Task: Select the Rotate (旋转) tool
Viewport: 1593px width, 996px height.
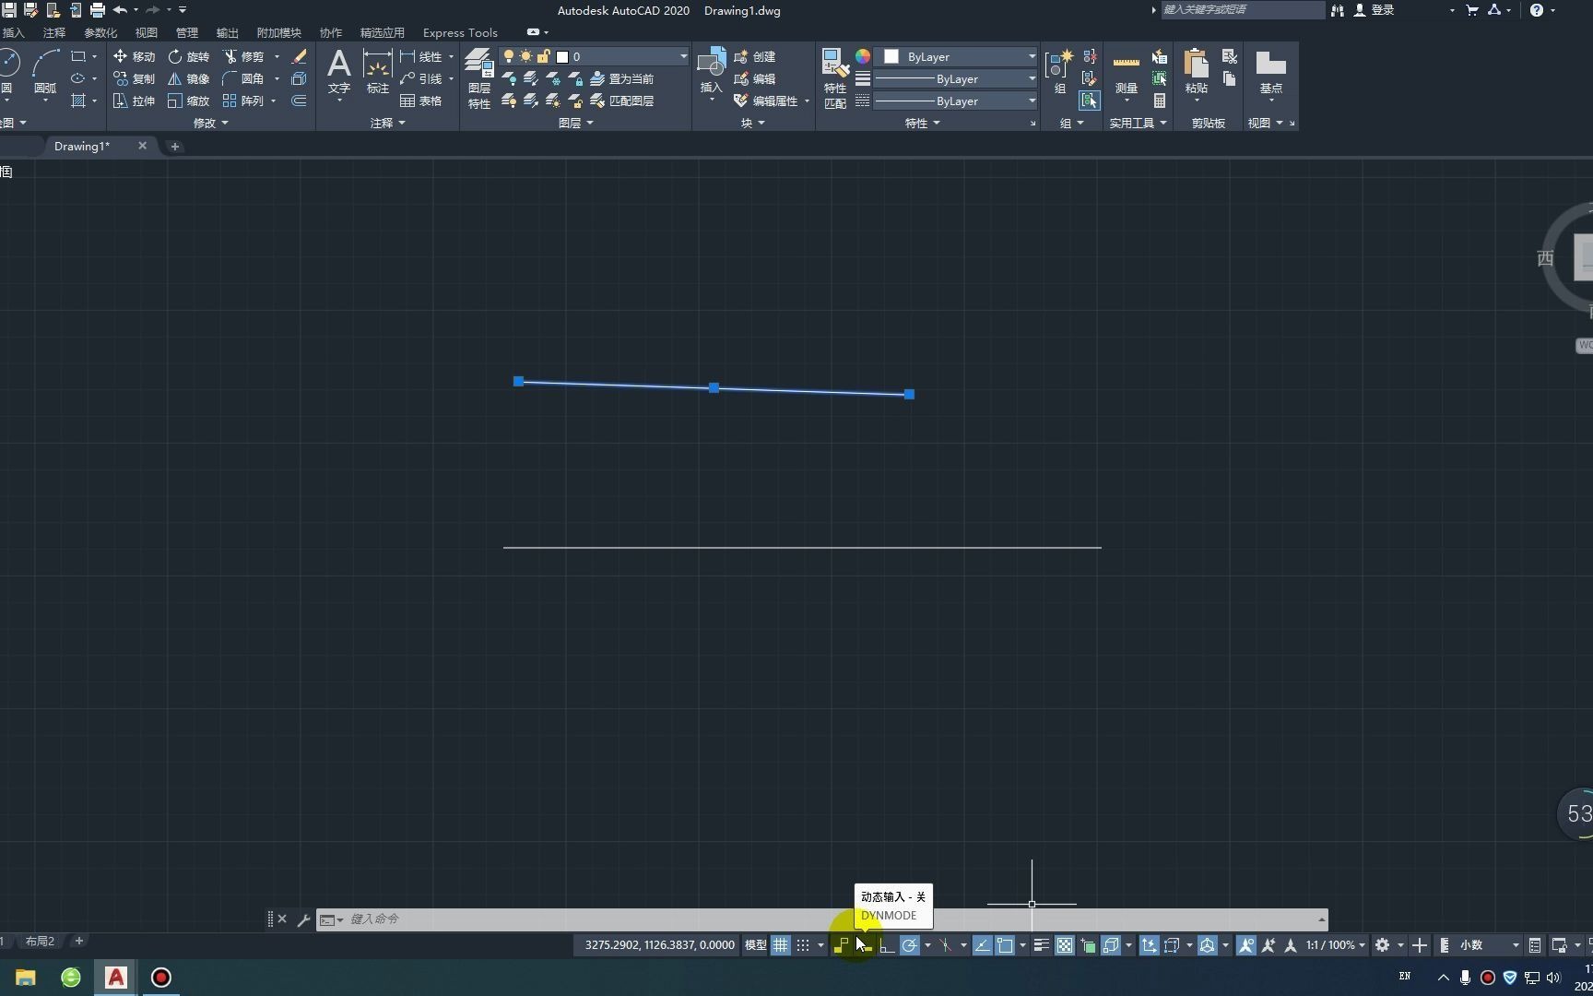Action: tap(189, 56)
